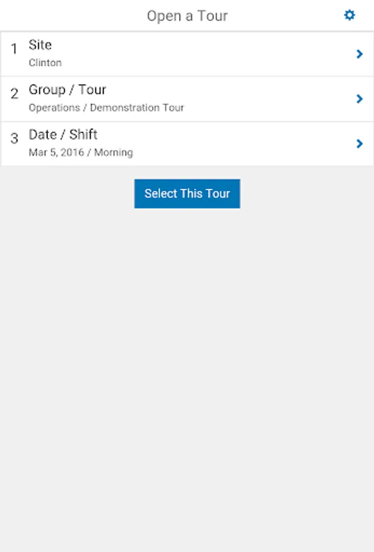Open the Group / Tour row title
This screenshot has height=552, width=374.
pos(67,90)
